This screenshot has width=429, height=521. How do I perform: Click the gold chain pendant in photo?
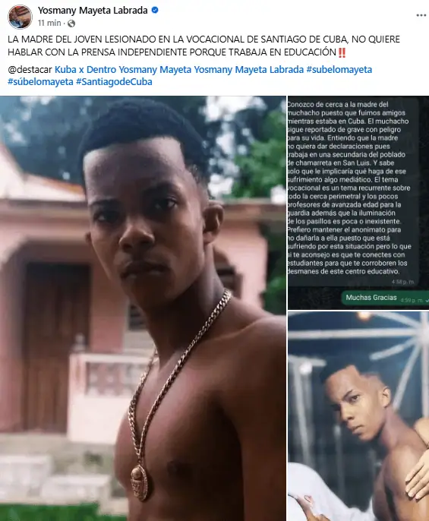pos(140,482)
